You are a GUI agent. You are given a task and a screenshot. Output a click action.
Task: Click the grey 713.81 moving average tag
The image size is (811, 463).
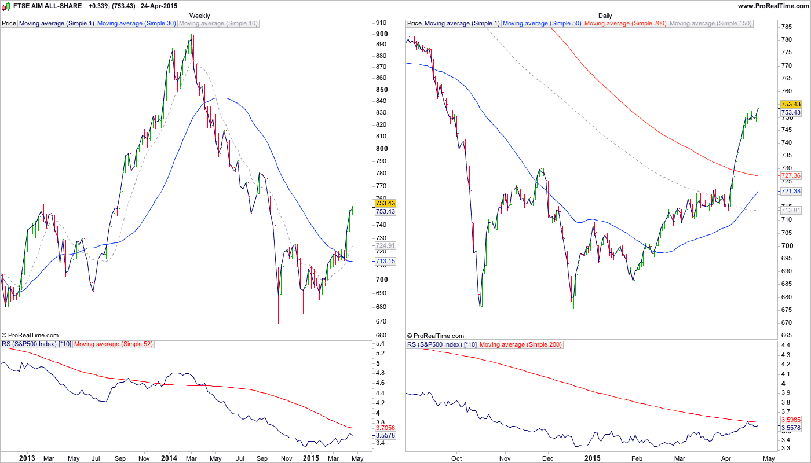tap(791, 210)
